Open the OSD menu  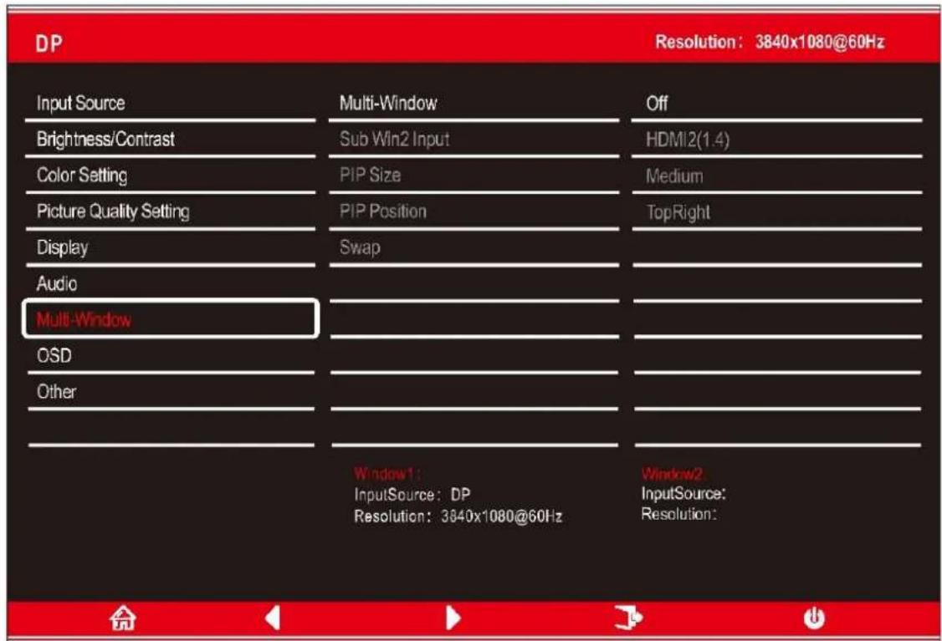(171, 355)
